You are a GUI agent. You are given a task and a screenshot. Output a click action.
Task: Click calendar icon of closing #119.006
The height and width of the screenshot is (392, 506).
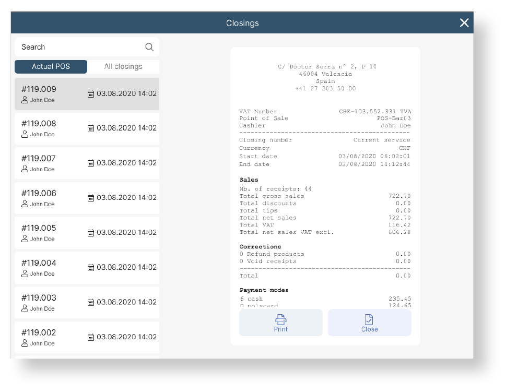(91, 198)
